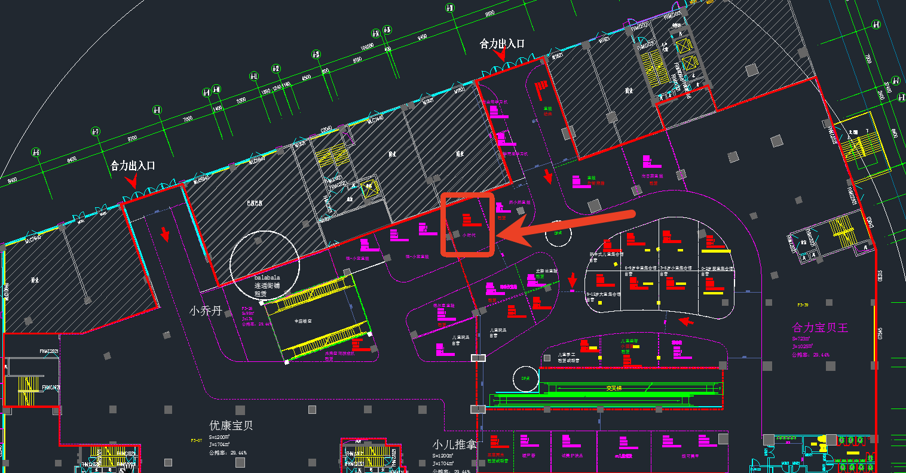Click the 中庭 atrium void label
The width and height of the screenshot is (906, 473).
click(x=303, y=321)
